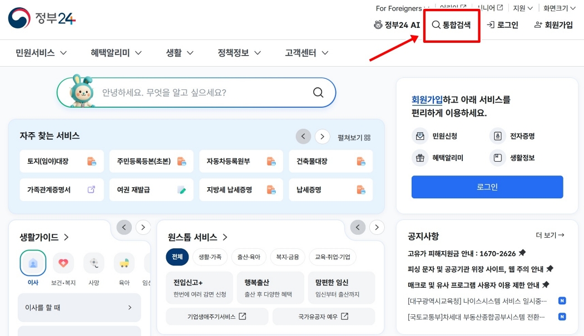
Task: Select the 생활·가족 filter tab
Action: click(x=210, y=257)
